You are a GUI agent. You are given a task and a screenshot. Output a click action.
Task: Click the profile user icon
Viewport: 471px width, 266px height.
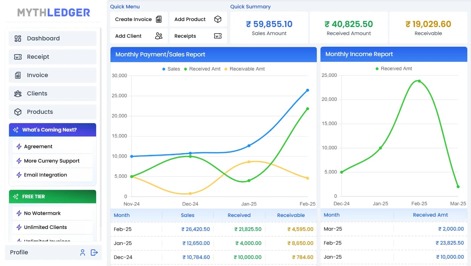82,253
